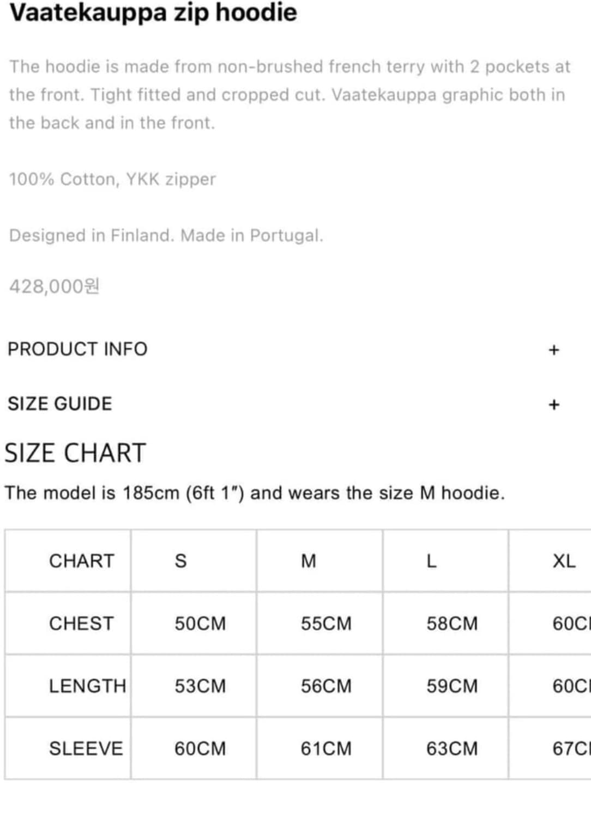Image resolution: width=591 pixels, height=817 pixels.
Task: Expand the SIZE GUIDE plus icon
Action: coord(554,405)
